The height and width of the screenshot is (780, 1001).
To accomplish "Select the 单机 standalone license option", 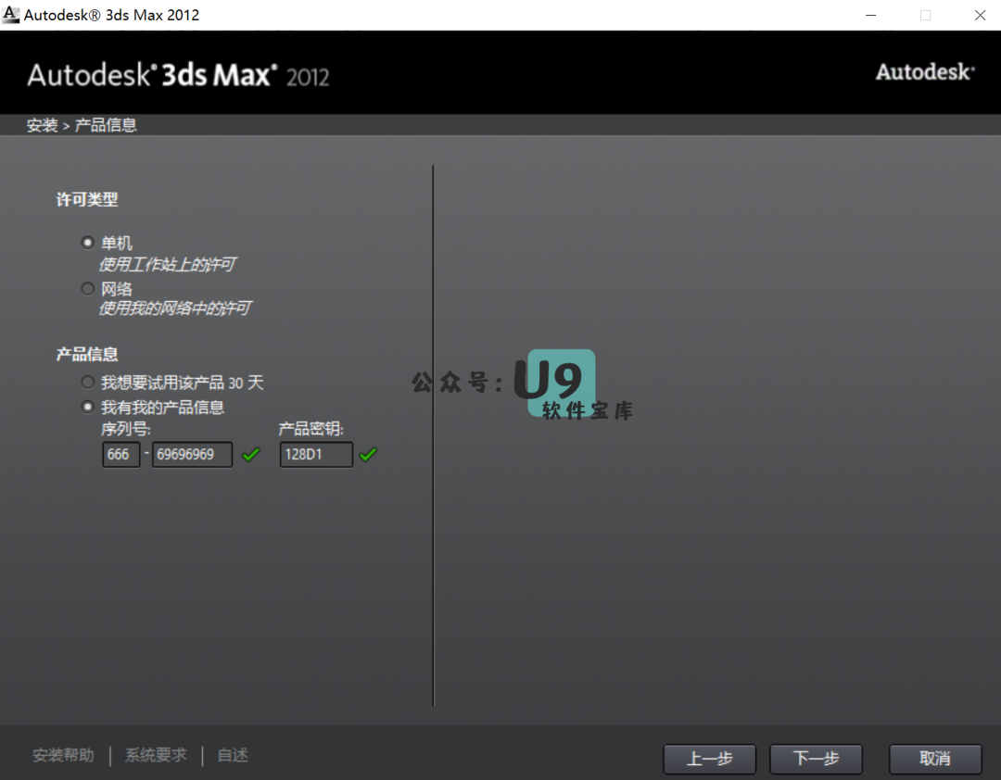I will pyautogui.click(x=88, y=243).
